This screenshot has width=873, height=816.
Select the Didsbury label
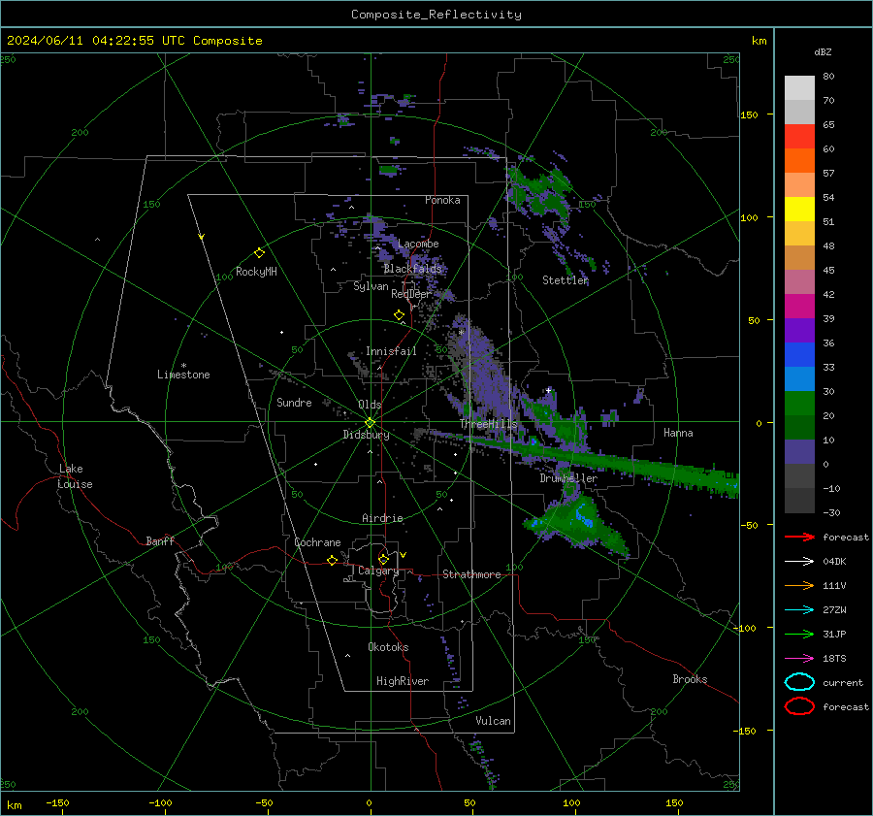coord(366,435)
